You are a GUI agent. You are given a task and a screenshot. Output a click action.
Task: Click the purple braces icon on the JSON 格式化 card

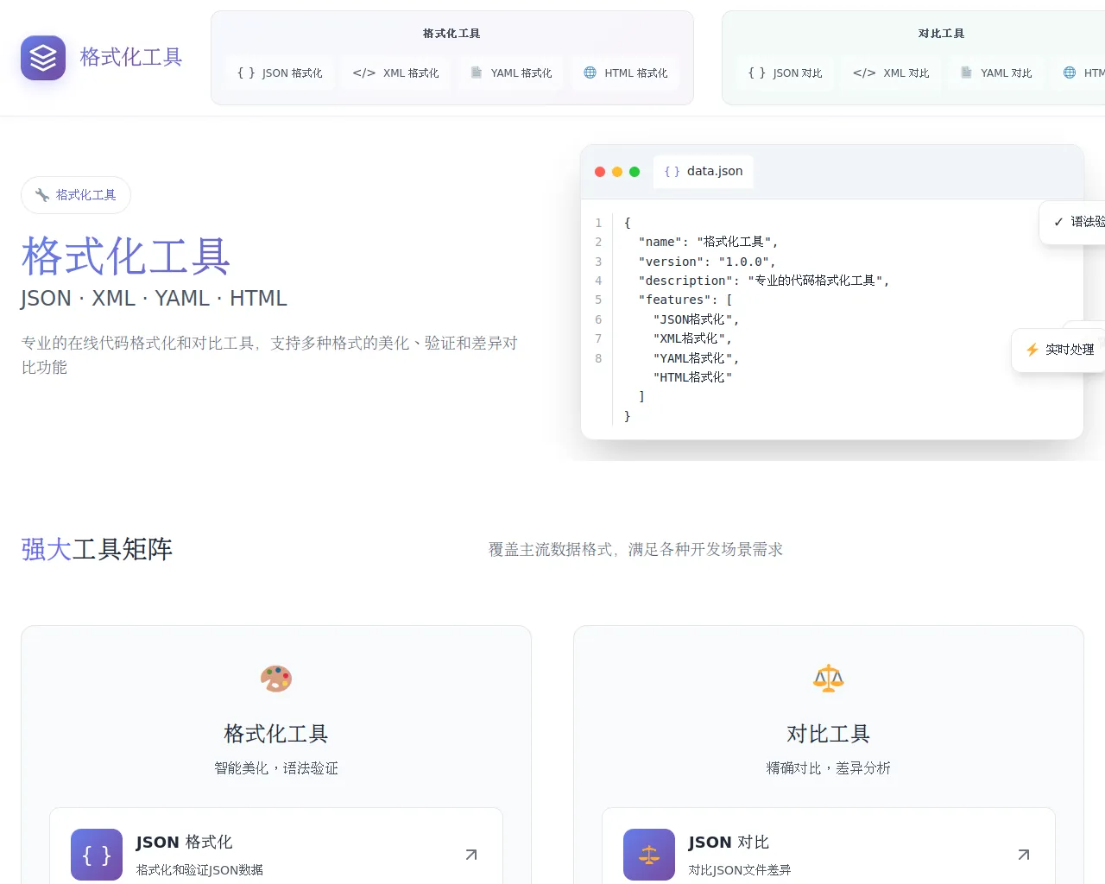[97, 855]
